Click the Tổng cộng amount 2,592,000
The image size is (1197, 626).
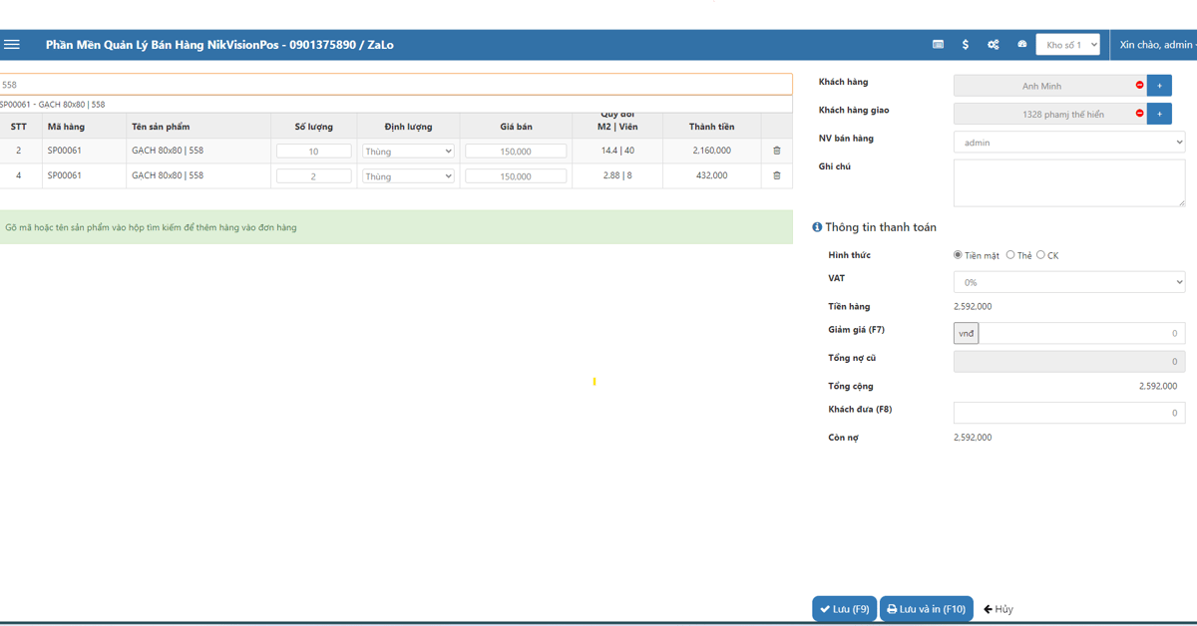tap(1158, 386)
